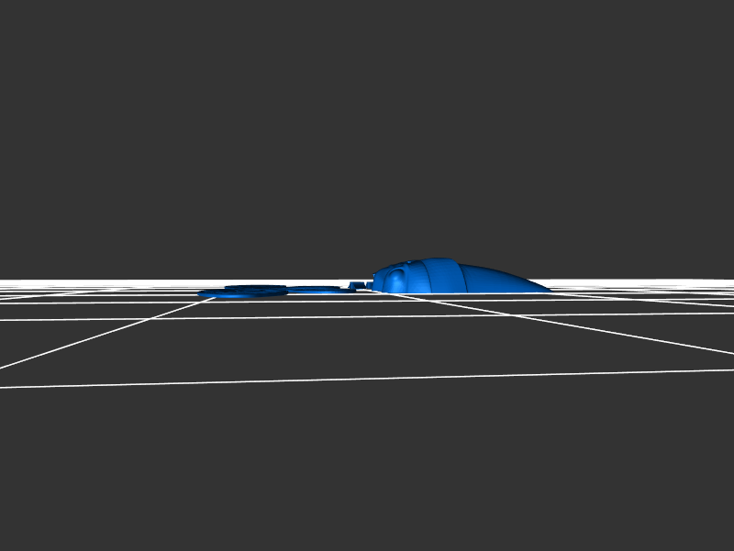Click the white horizon line right of the dome
This screenshot has width=734, height=551.
coord(642,280)
